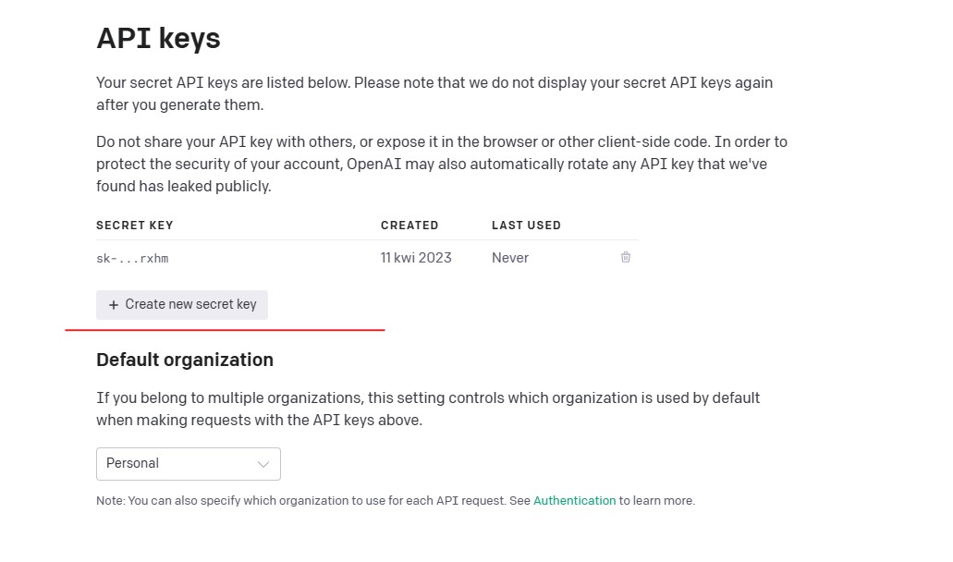Click the paragraph starting "Do not share your API key"
Screen dimensions: 953x562
tap(442, 164)
